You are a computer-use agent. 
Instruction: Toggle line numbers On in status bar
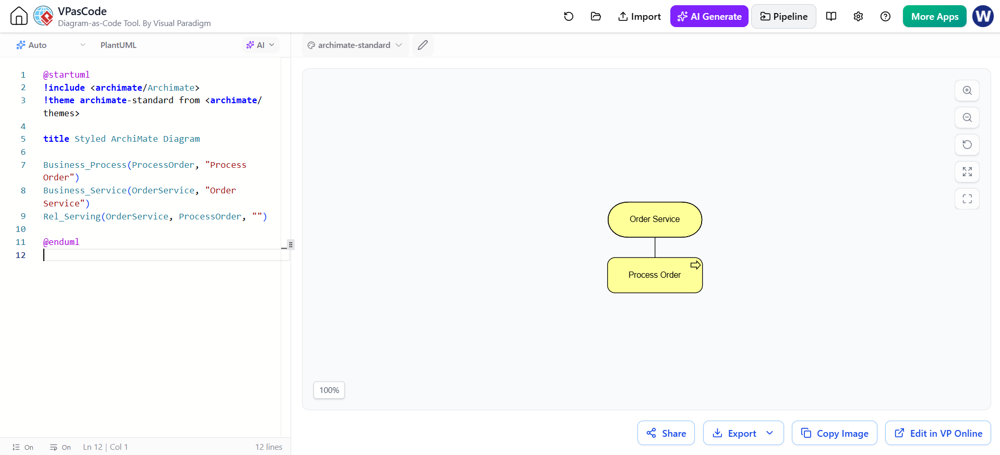pyautogui.click(x=23, y=447)
